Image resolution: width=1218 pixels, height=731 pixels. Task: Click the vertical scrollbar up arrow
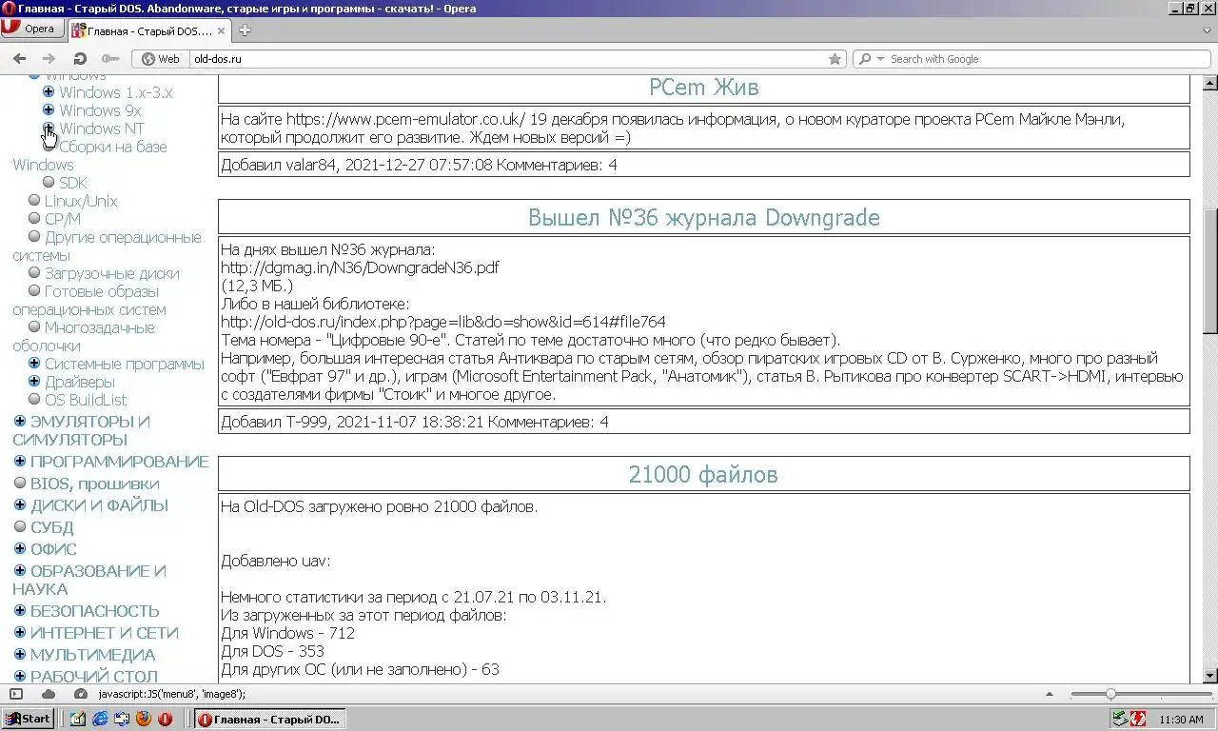pyautogui.click(x=1210, y=83)
